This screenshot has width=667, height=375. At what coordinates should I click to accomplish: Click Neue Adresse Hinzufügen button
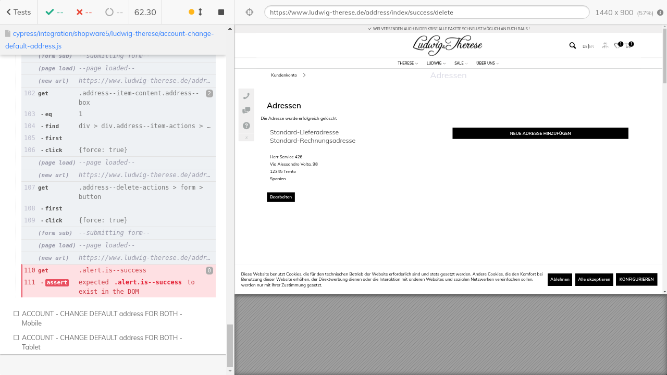coord(540,133)
